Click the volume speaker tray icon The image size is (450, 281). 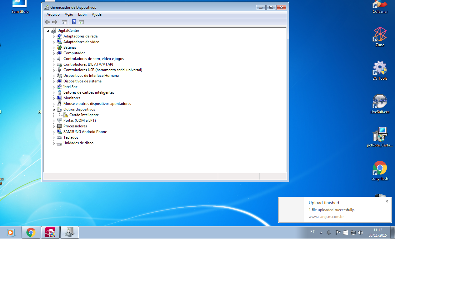click(x=361, y=233)
